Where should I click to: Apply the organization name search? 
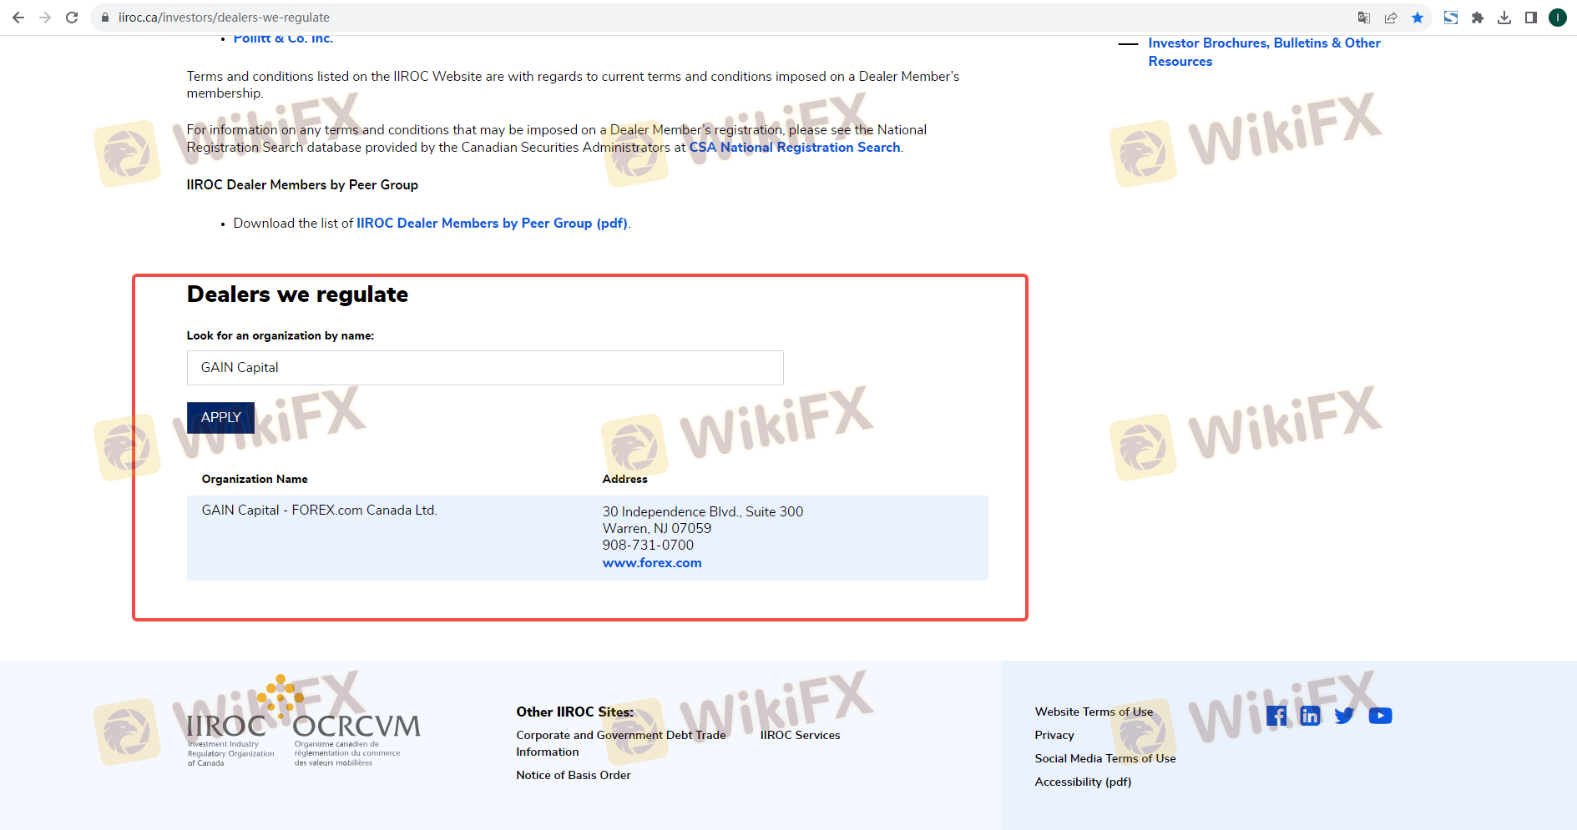[220, 417]
